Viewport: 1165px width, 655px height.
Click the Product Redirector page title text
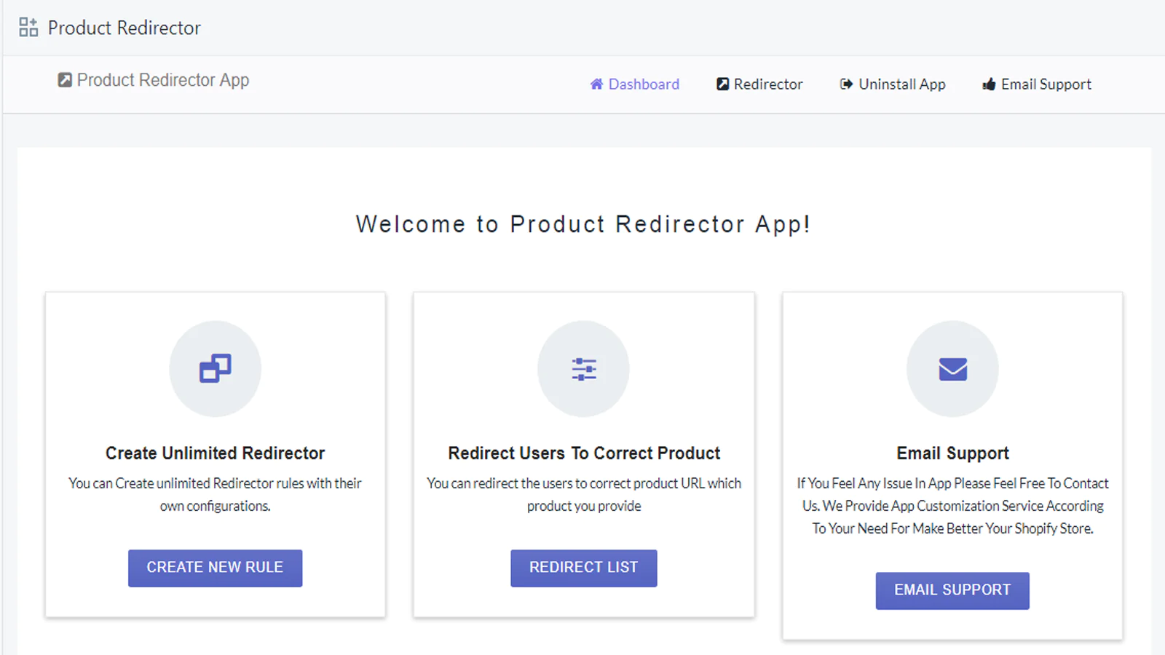pyautogui.click(x=124, y=28)
